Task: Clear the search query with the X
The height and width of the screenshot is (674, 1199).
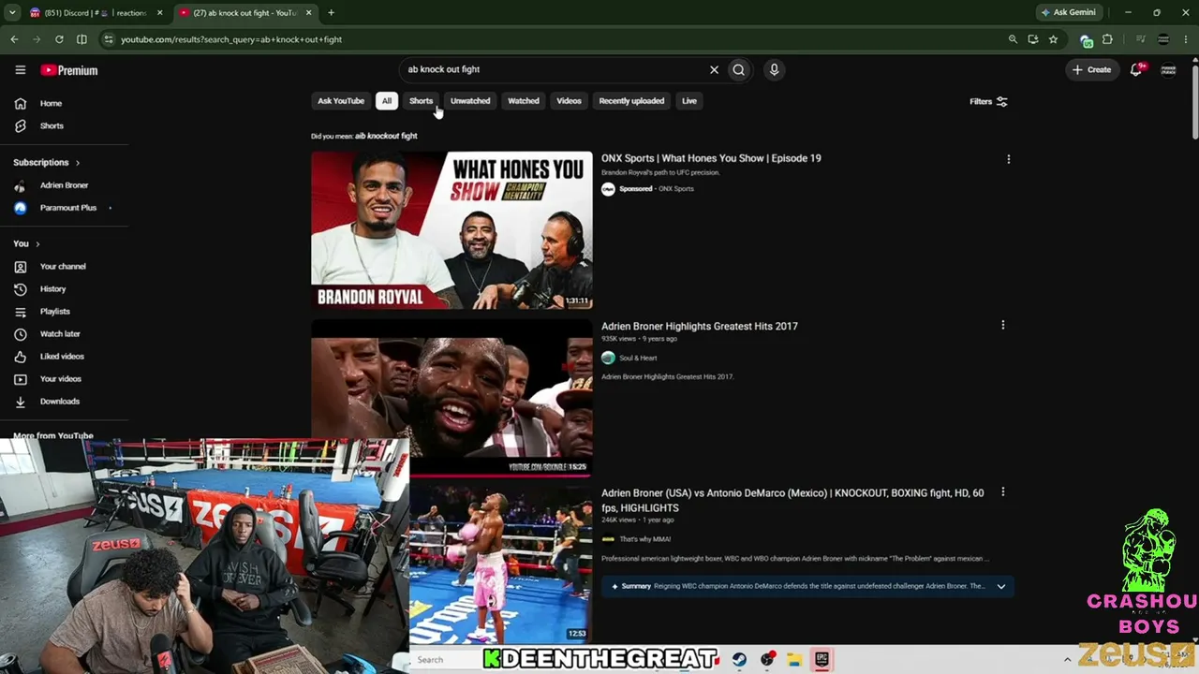Action: pyautogui.click(x=714, y=69)
